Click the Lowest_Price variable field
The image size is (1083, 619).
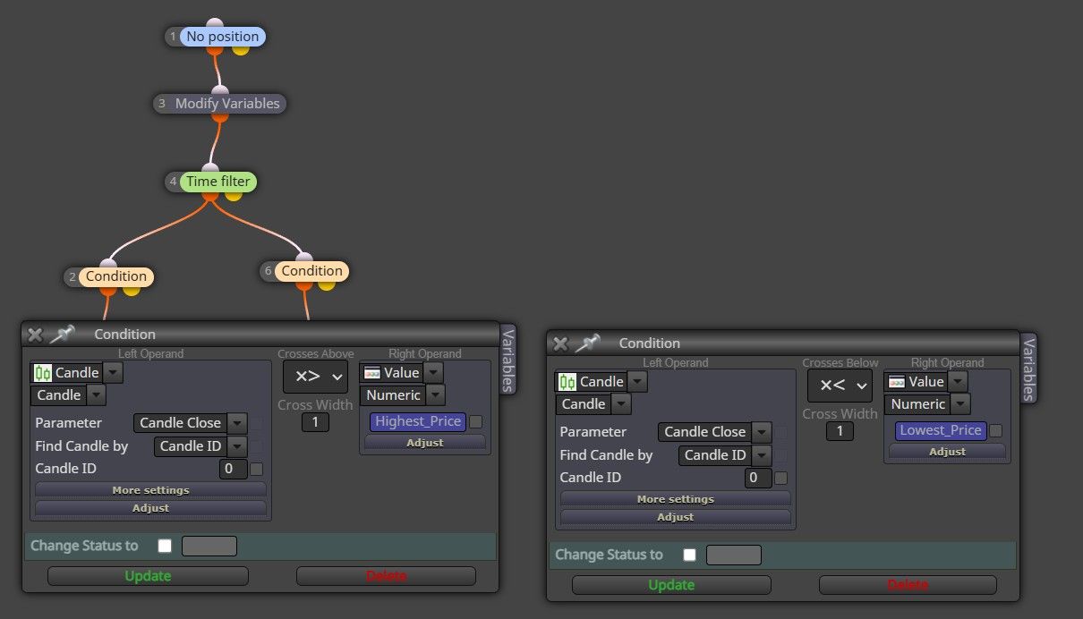[941, 430]
